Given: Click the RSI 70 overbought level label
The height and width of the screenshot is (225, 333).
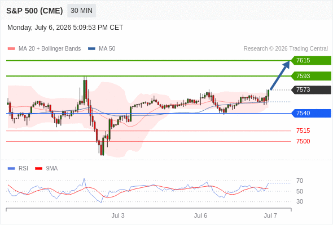Looking at the screenshot, I should 300,181.
